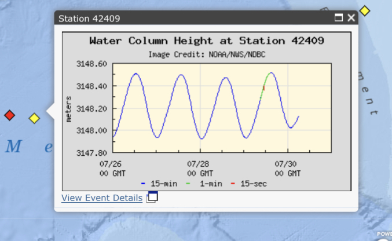Maximize the Station 42409 popup
Image resolution: width=392 pixels, height=241 pixels.
click(x=339, y=18)
